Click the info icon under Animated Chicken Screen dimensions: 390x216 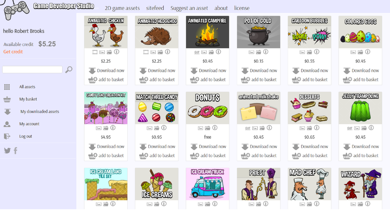coord(117,52)
